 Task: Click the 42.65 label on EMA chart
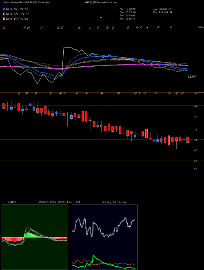(191, 76)
